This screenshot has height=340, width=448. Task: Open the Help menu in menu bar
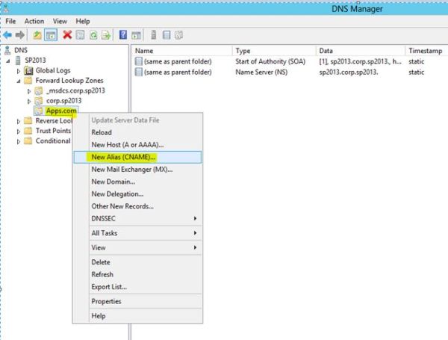83,21
